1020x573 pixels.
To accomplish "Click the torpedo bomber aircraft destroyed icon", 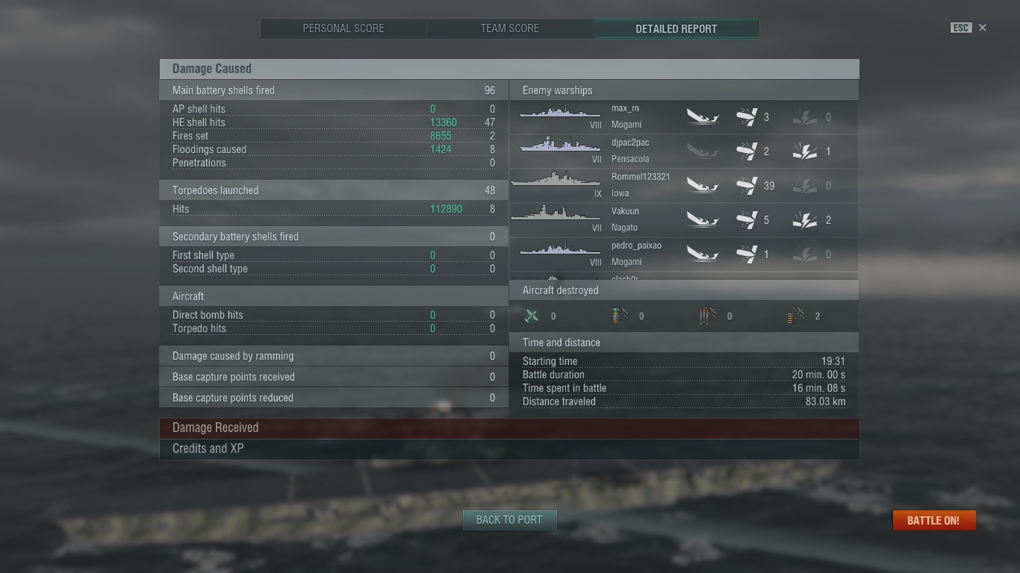I will tap(708, 316).
